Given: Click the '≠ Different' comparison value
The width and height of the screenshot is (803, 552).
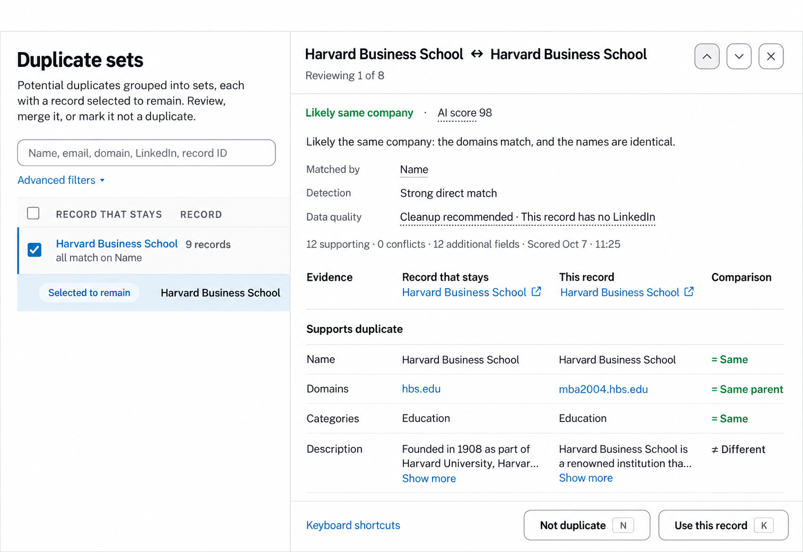Looking at the screenshot, I should 738,450.
